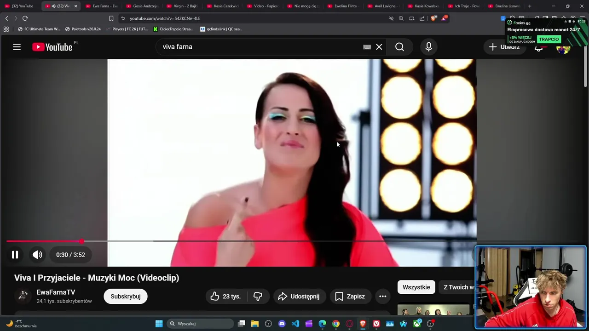Open the Windows Start menu
The image size is (589, 331).
[x=159, y=324]
